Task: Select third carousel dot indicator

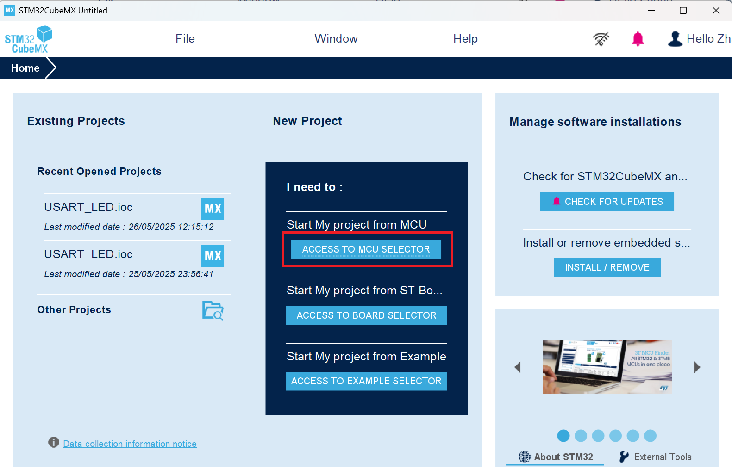Action: click(x=598, y=436)
